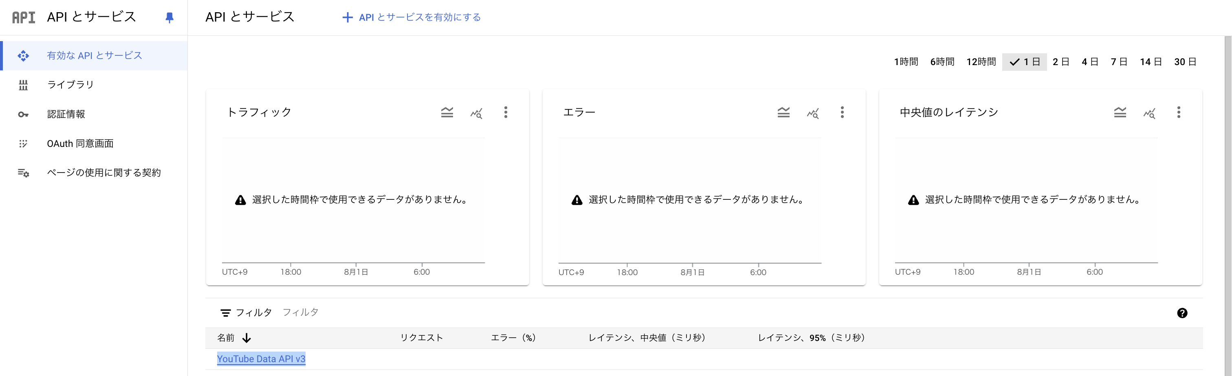The image size is (1232, 376).
Task: Click the トラフィック chart title
Action: pyautogui.click(x=259, y=112)
